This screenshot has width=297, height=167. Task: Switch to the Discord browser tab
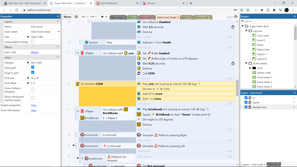[163, 3]
